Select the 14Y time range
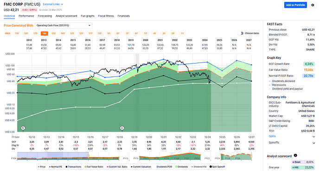 click(63, 33)
